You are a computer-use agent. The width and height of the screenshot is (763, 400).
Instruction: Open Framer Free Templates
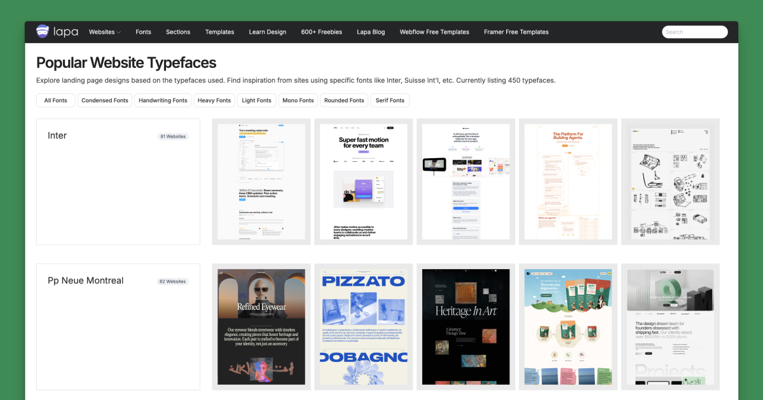(516, 32)
